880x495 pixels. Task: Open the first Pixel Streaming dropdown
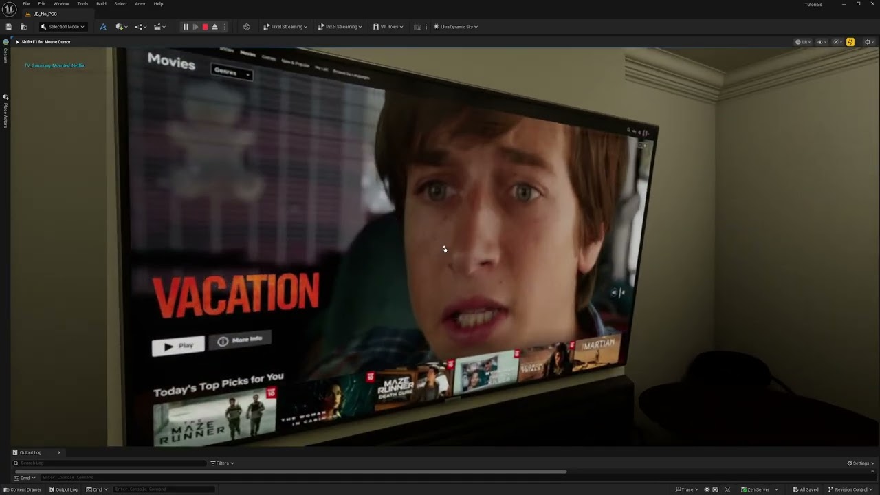285,27
